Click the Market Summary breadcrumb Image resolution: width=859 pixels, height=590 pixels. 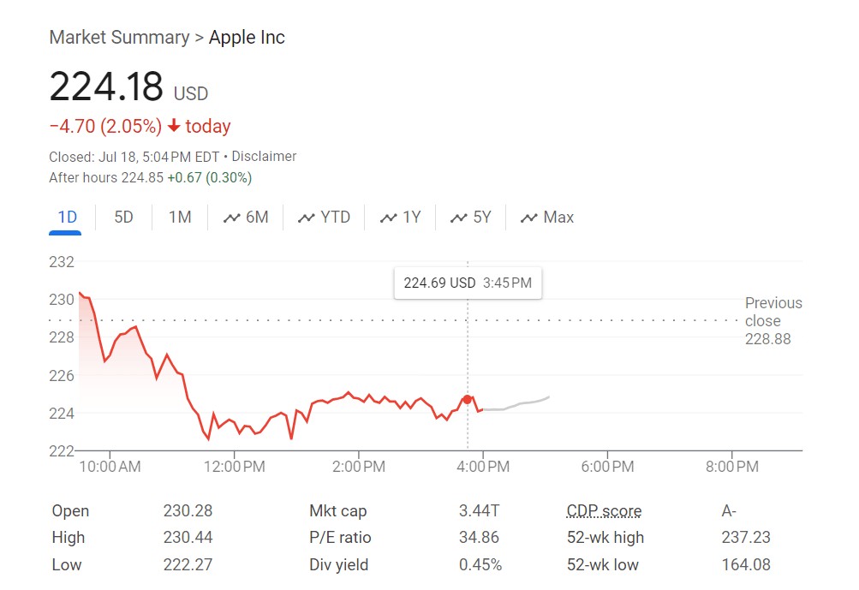[x=119, y=38]
